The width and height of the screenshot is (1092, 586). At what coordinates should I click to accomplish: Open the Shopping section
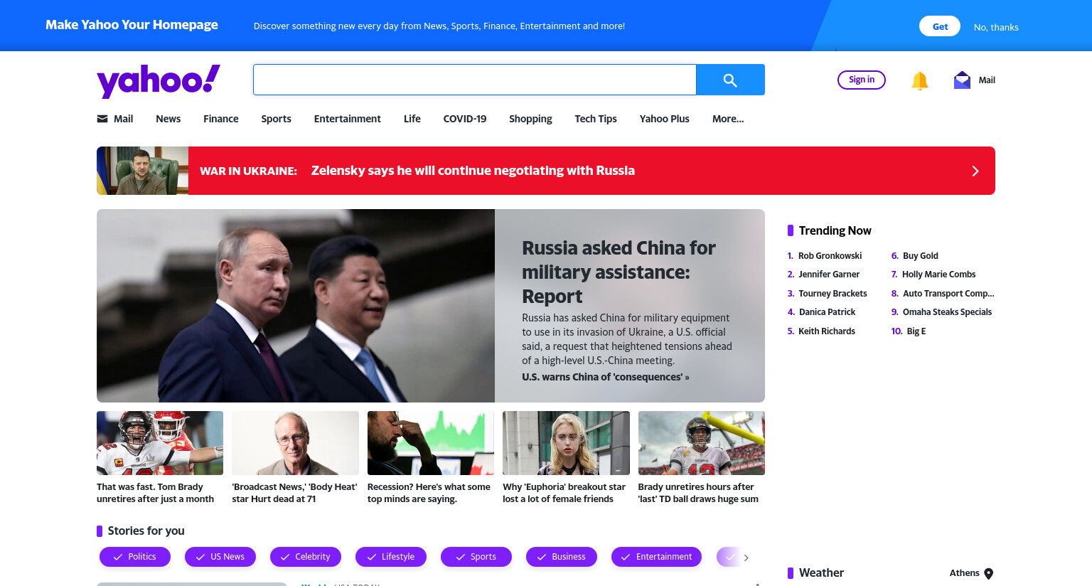[530, 119]
